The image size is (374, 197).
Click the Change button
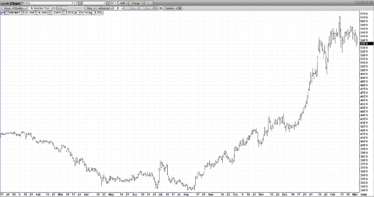135,3
